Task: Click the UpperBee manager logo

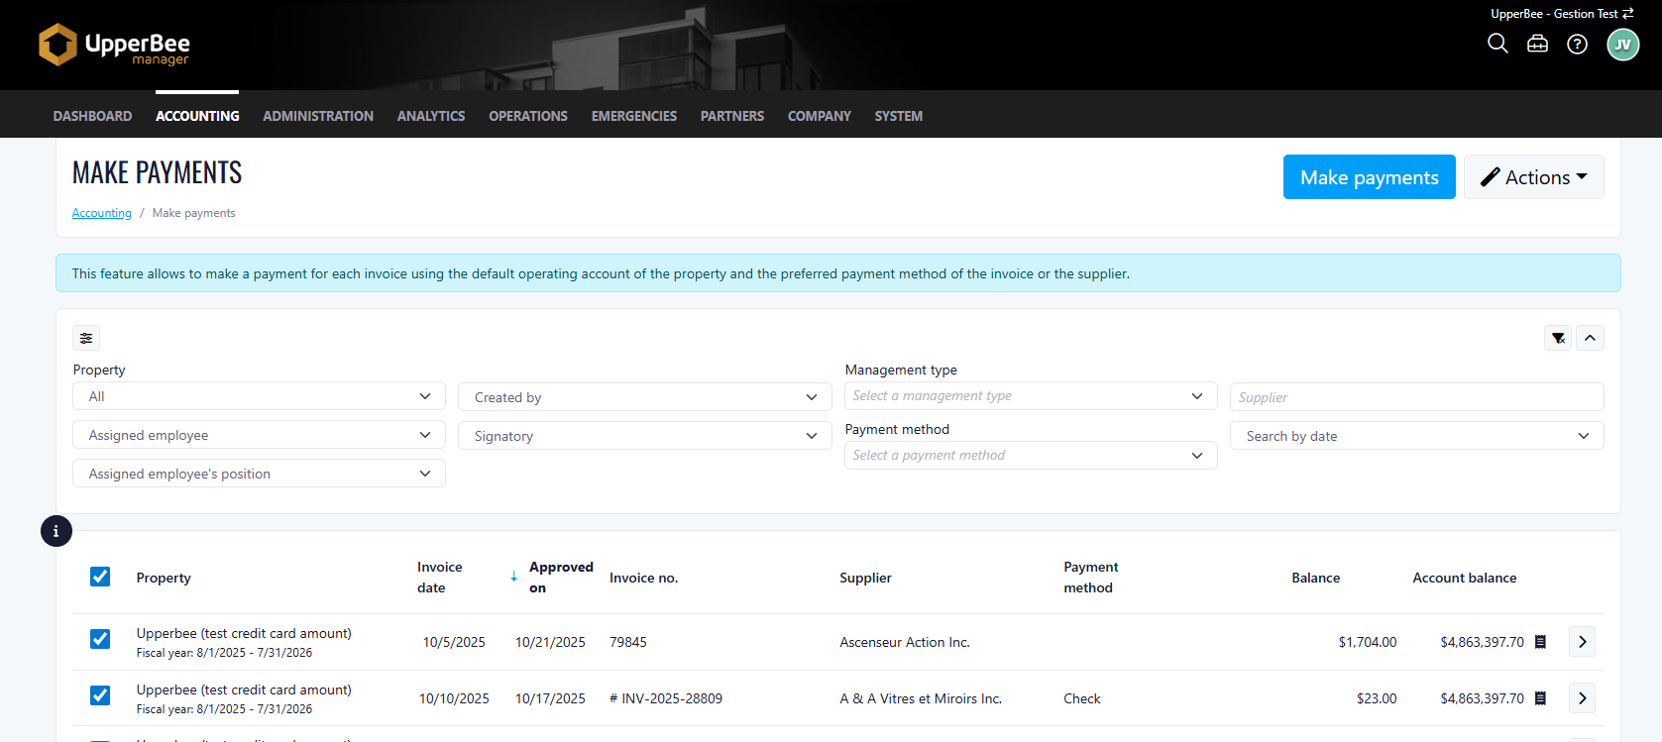Action: (114, 45)
